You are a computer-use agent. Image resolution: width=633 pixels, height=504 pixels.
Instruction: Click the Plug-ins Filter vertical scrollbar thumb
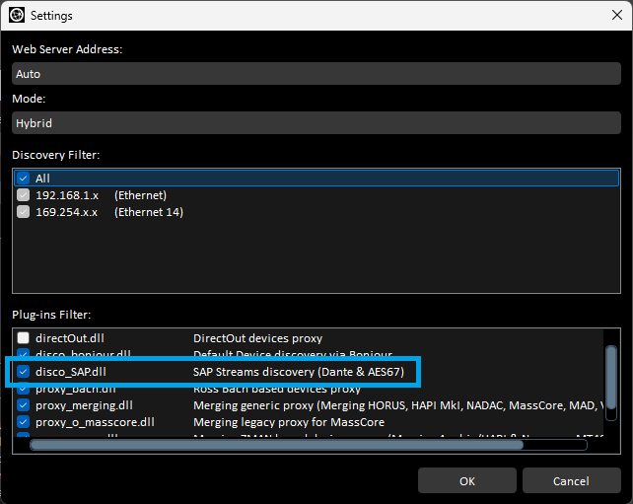tap(611, 378)
